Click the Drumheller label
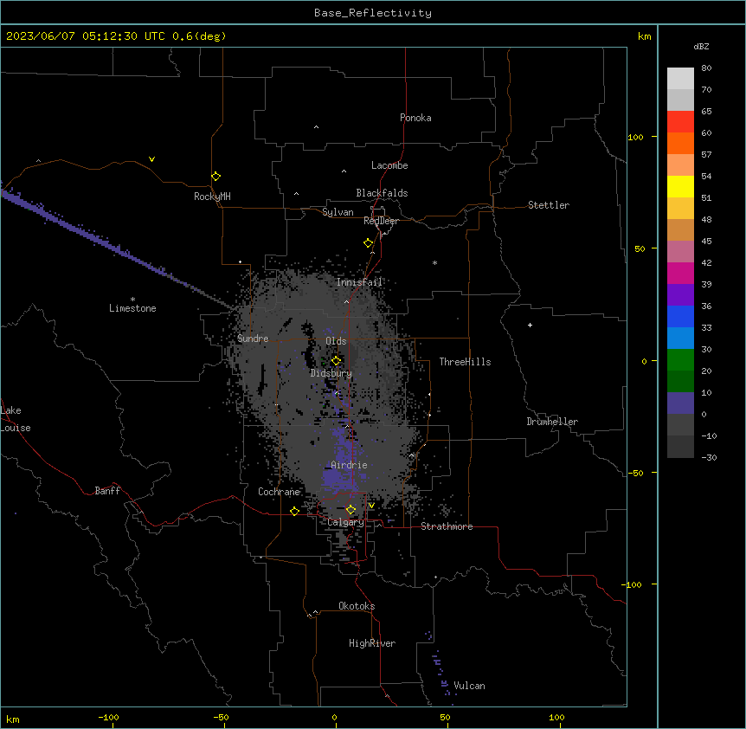The width and height of the screenshot is (746, 729). pos(552,422)
